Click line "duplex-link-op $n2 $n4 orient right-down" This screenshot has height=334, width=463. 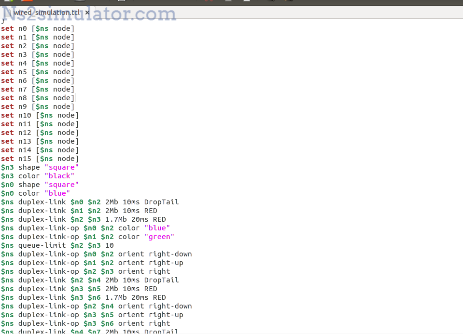96,306
